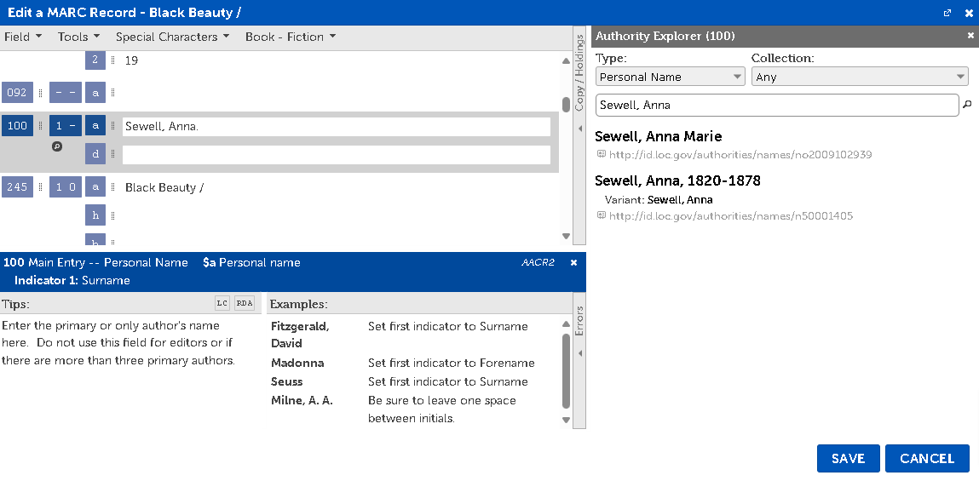Close the Authority Explorer panel
The image size is (979, 481).
970,37
